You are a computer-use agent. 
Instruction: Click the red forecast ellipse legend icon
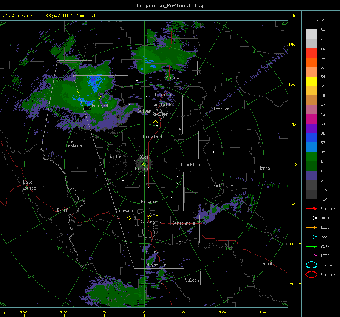click(x=311, y=274)
